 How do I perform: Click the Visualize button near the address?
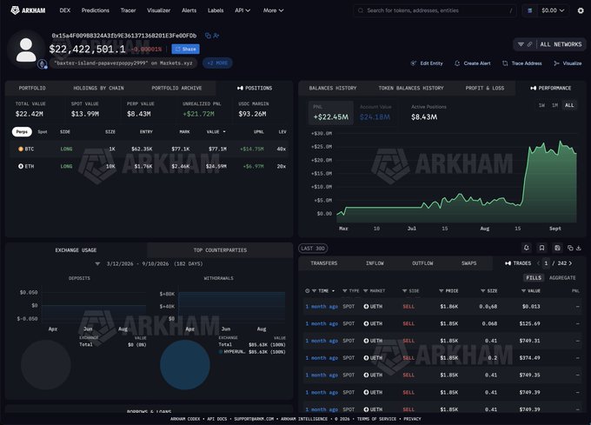click(568, 63)
